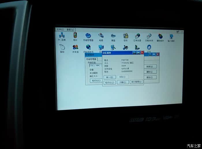This screenshot has height=149, width=202.
Task: Click the 0x04 partition type value
Action: (x=124, y=66)
